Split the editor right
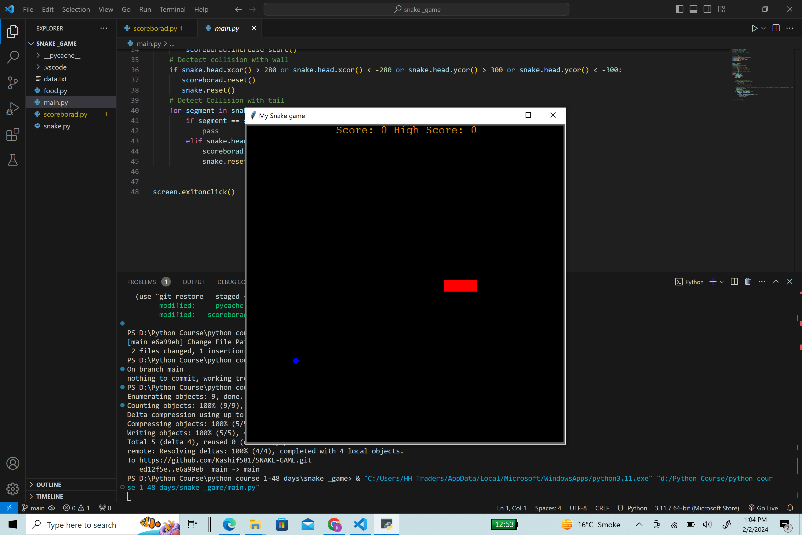The image size is (802, 535). tap(776, 28)
